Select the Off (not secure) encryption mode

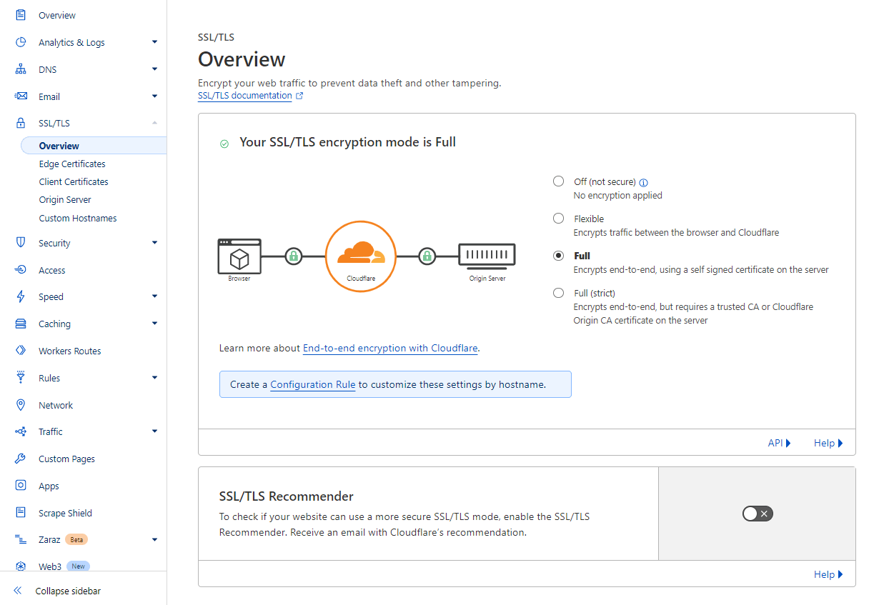[x=558, y=181]
